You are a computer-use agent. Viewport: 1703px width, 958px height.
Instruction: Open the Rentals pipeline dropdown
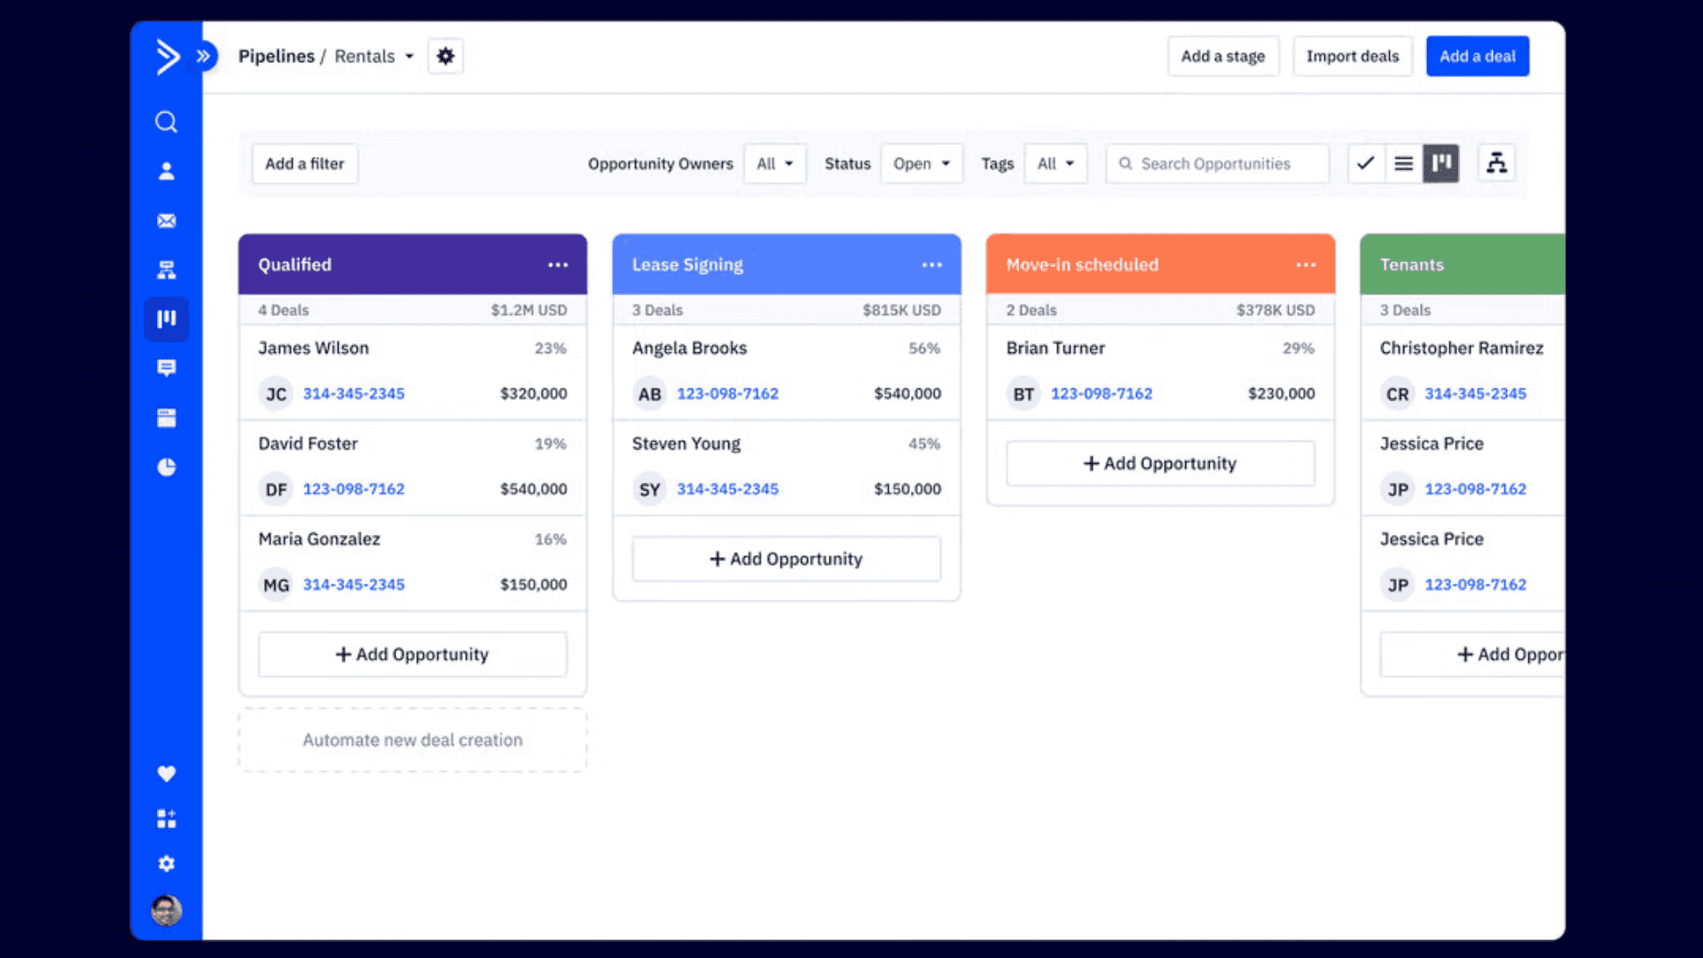374,56
